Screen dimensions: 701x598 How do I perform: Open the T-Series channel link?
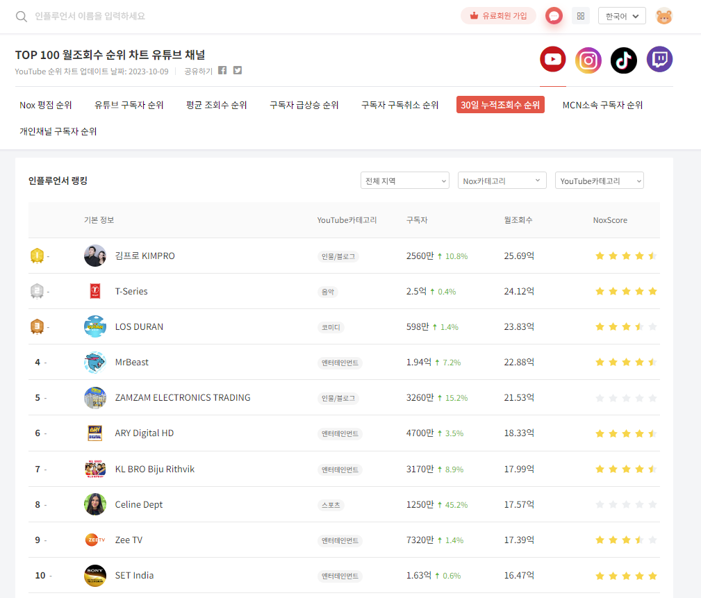131,292
